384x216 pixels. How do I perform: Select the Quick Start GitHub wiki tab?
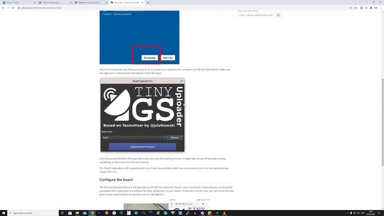pos(126,2)
